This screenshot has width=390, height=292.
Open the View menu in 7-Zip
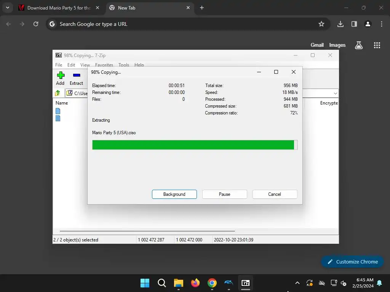pyautogui.click(x=85, y=65)
